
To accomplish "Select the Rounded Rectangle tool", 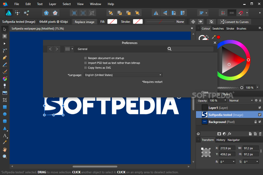I will [x=5, y=121].
